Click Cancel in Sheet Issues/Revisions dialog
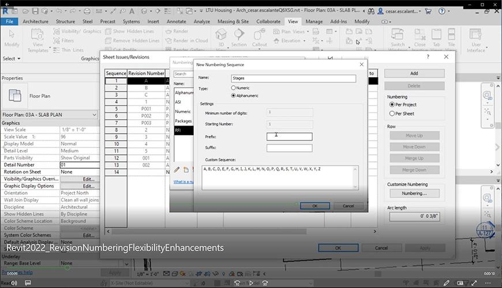Image resolution: width=502 pixels, height=288 pixels. click(x=381, y=248)
